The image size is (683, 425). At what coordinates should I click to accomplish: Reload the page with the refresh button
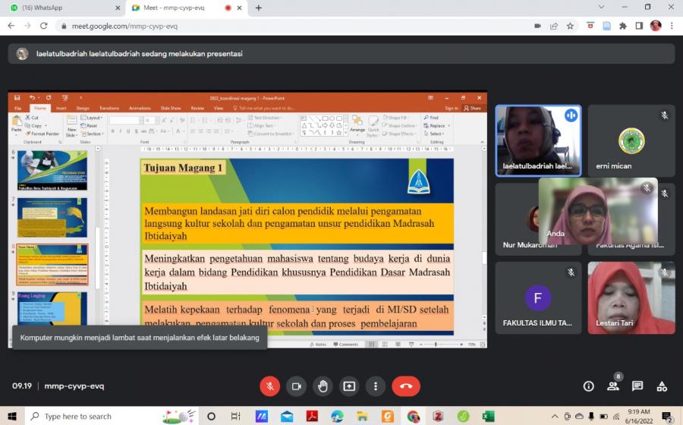(x=45, y=25)
